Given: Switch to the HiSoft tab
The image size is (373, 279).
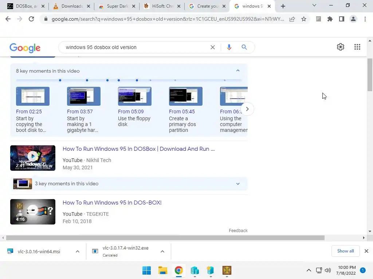Looking at the screenshot, I should [163, 6].
